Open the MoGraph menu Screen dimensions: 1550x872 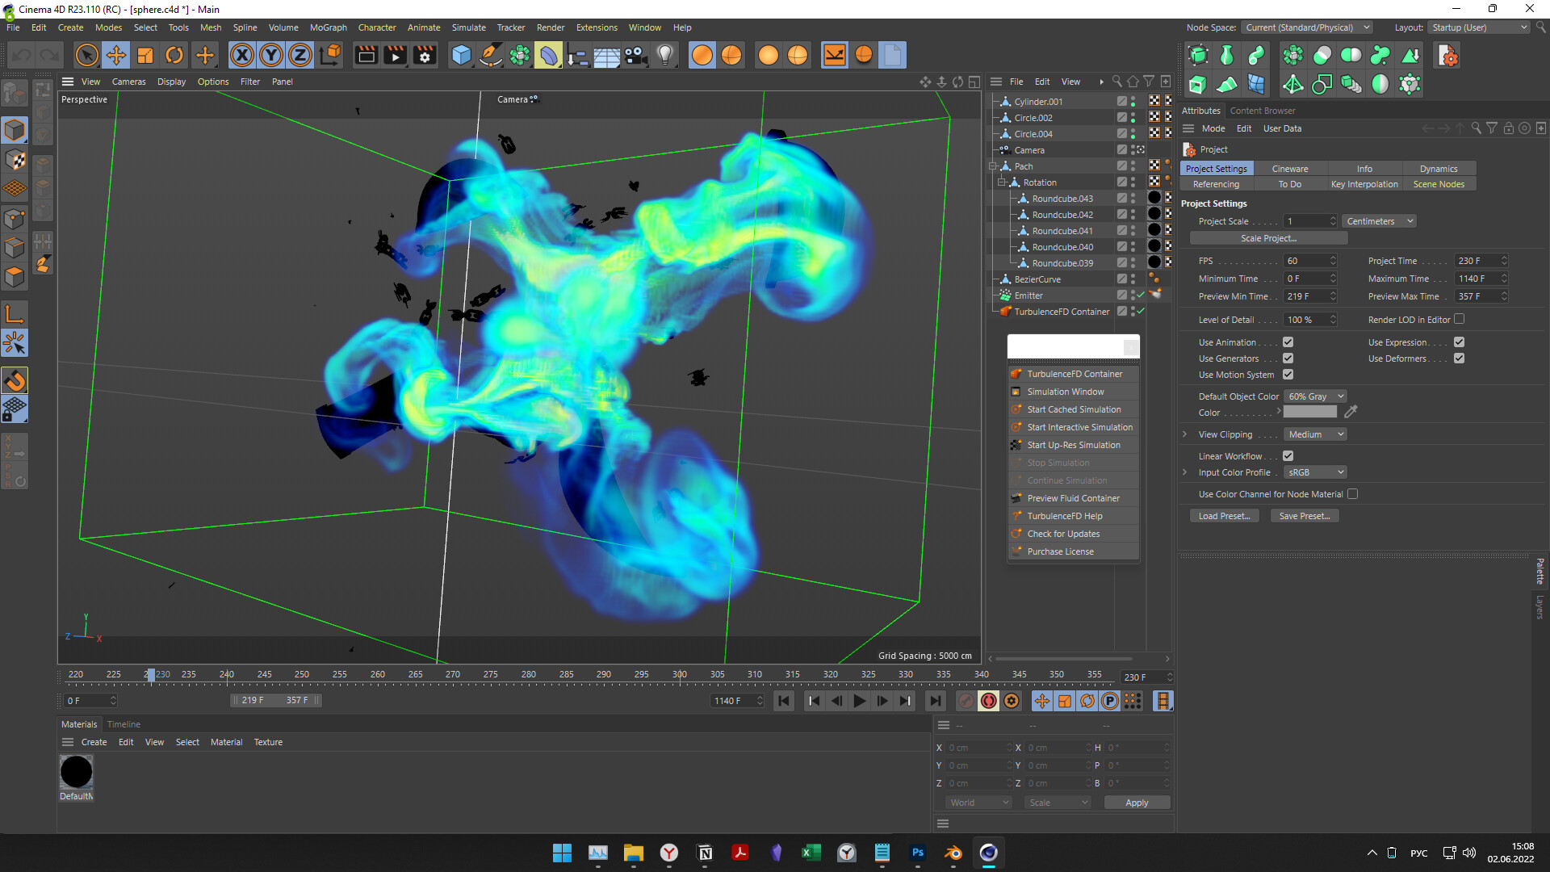[328, 27]
